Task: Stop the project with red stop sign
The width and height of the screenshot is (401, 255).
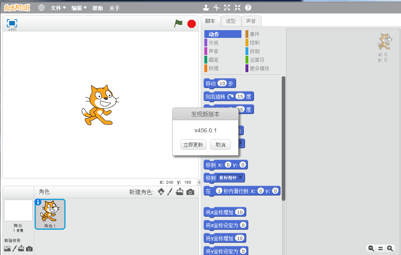Action: point(192,24)
